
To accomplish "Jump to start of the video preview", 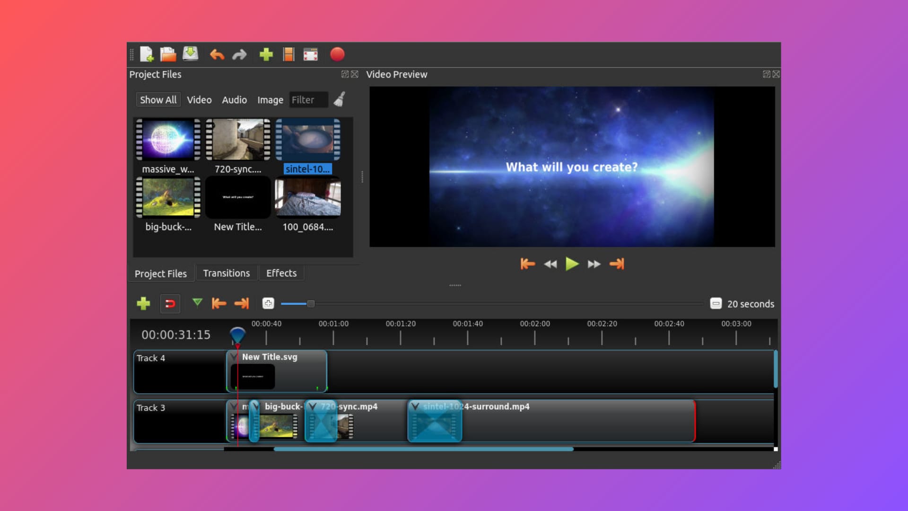I will coord(527,264).
